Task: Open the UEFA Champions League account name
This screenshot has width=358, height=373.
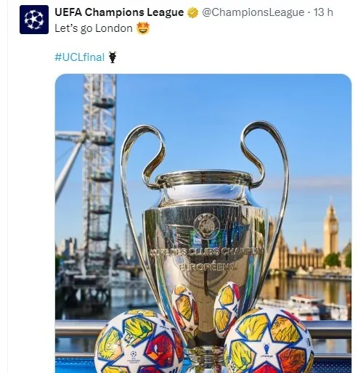Action: (x=119, y=12)
